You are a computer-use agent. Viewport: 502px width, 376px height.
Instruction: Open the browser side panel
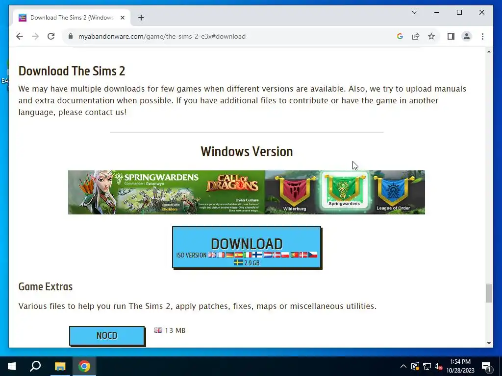[x=451, y=36]
